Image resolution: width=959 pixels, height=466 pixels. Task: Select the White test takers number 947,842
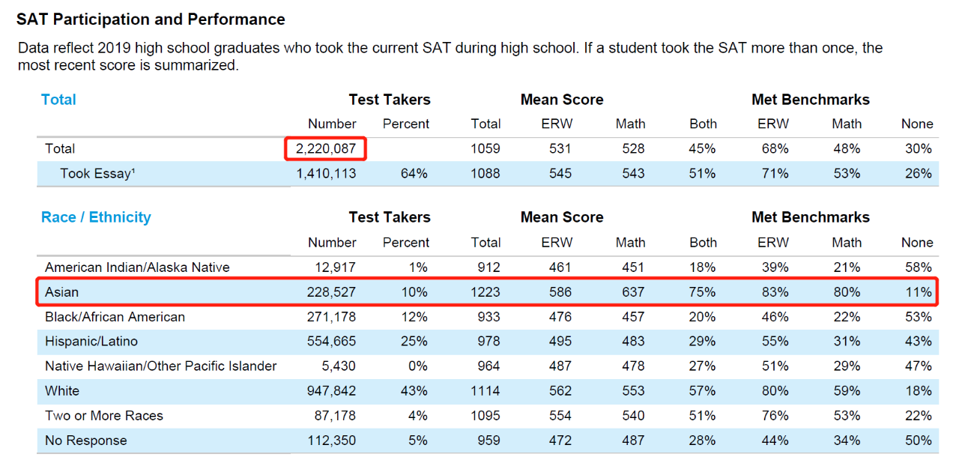(332, 391)
